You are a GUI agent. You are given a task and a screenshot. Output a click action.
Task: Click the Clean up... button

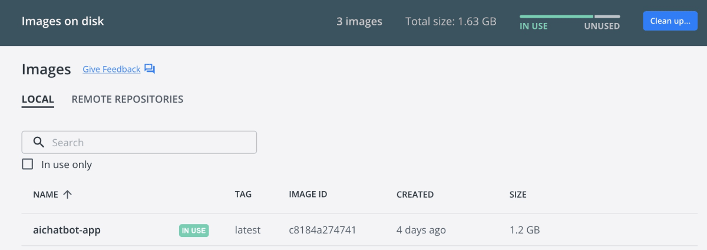pyautogui.click(x=670, y=21)
